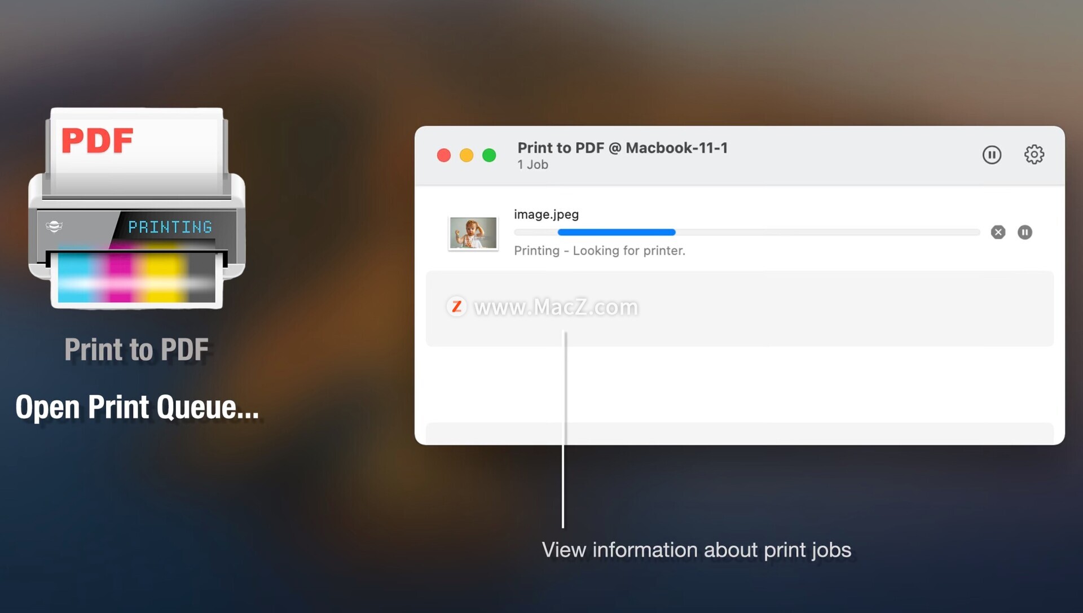Click the PRINTING display on printer

tap(170, 227)
